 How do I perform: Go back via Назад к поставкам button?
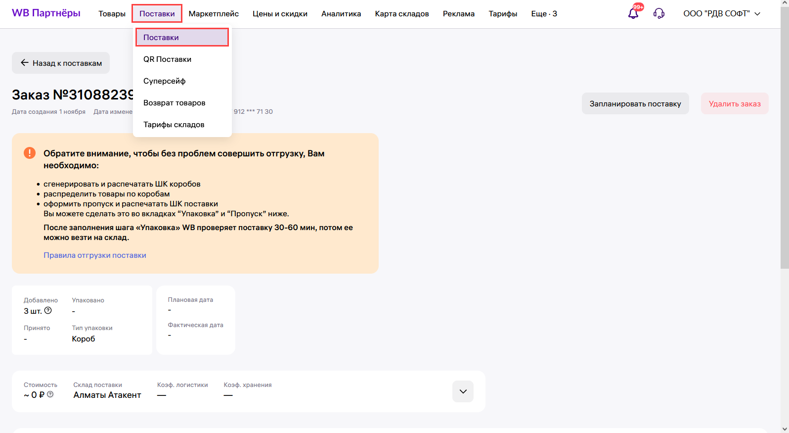61,63
